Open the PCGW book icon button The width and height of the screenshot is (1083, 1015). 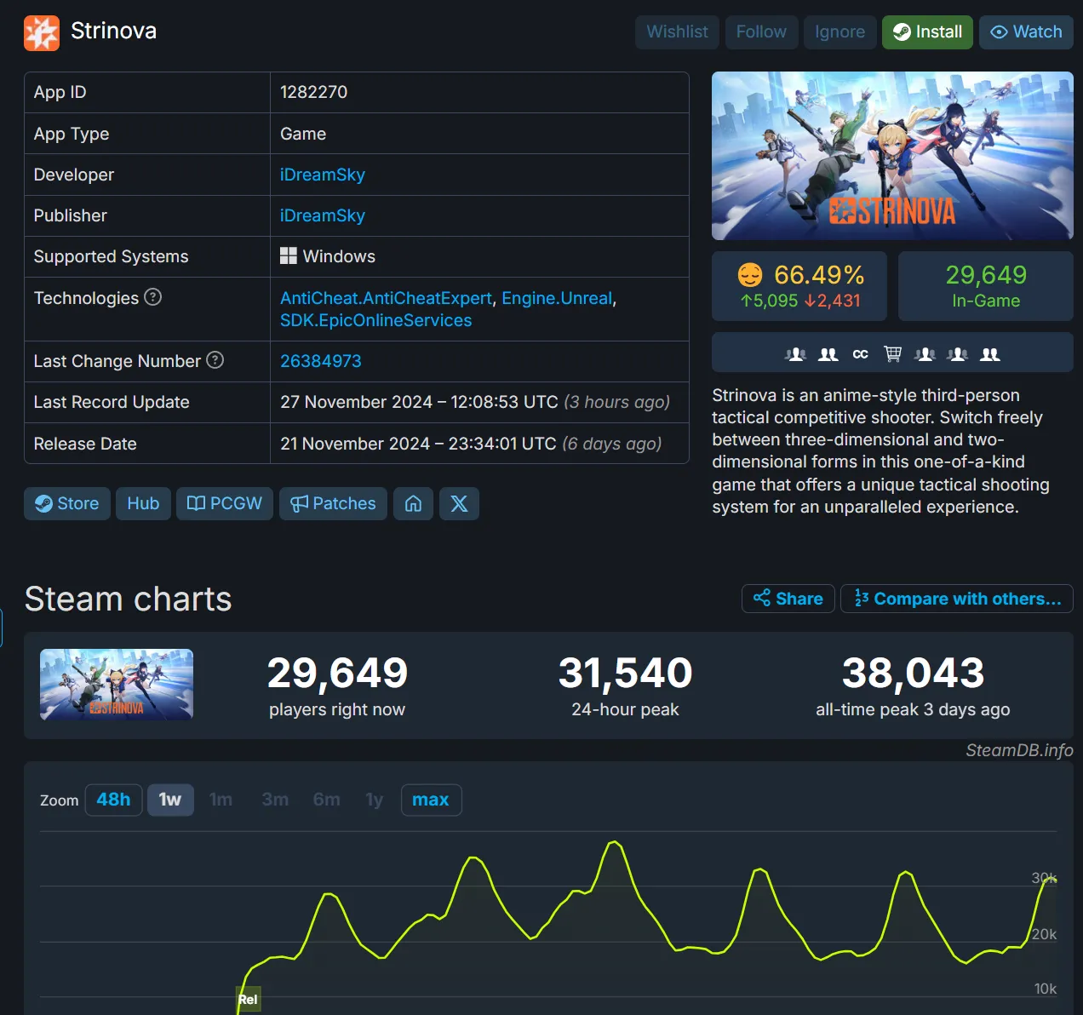click(225, 504)
